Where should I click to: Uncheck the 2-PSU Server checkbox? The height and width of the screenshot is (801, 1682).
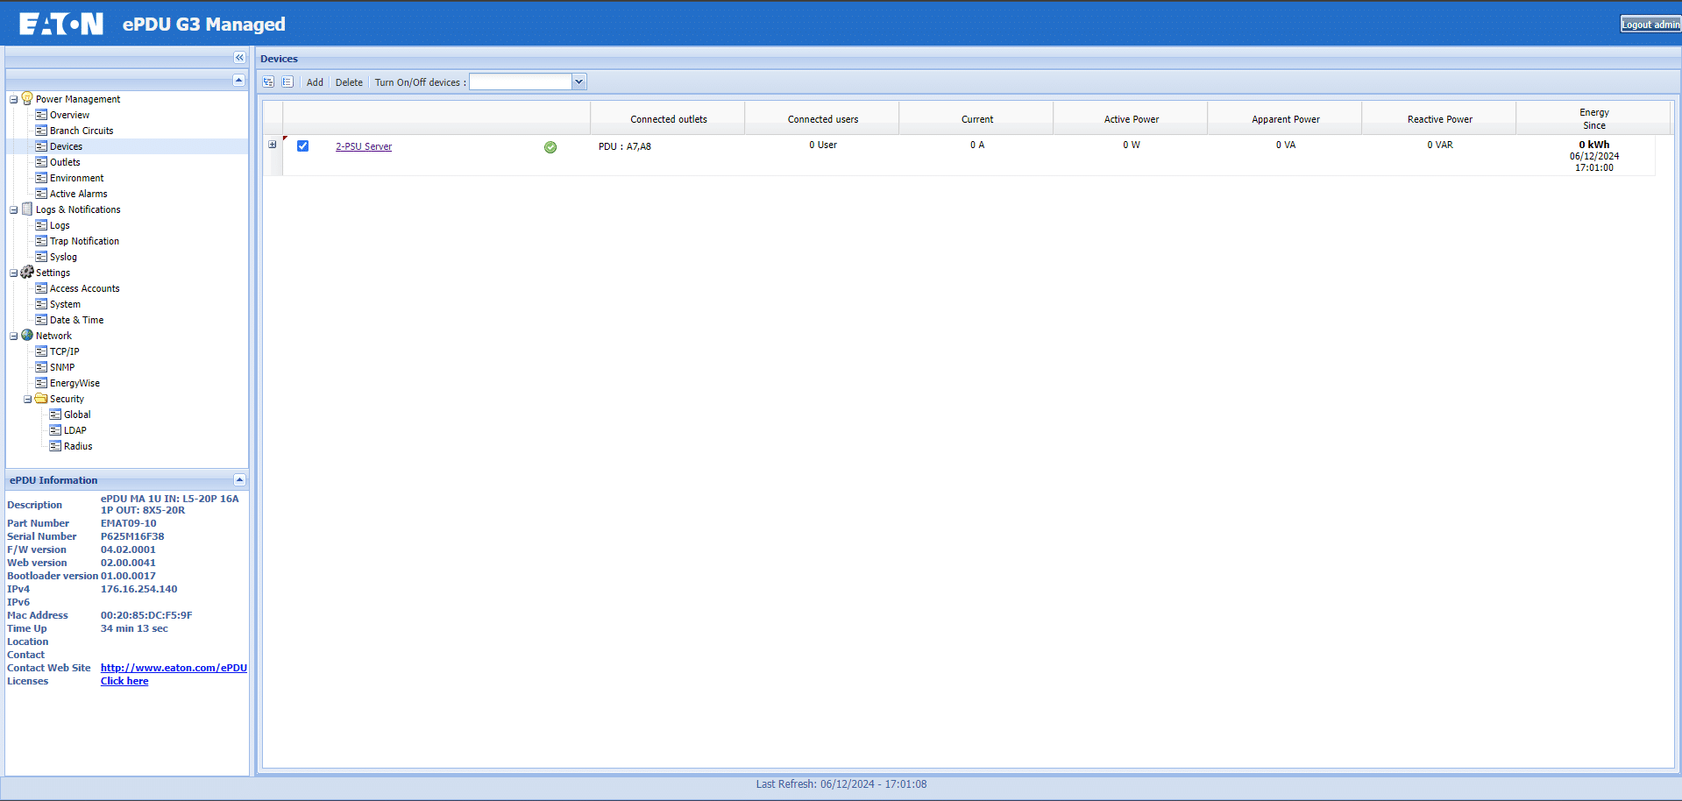point(302,146)
